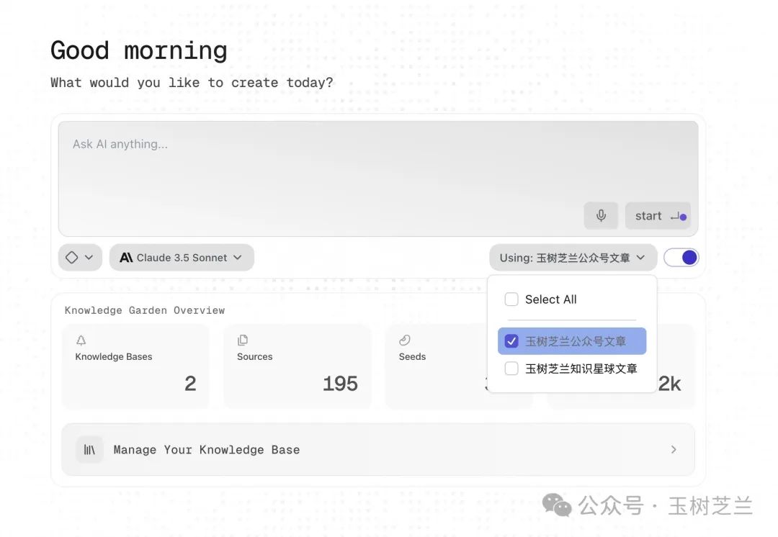
Task: Open the Sources 195 stat card
Action: (x=298, y=366)
